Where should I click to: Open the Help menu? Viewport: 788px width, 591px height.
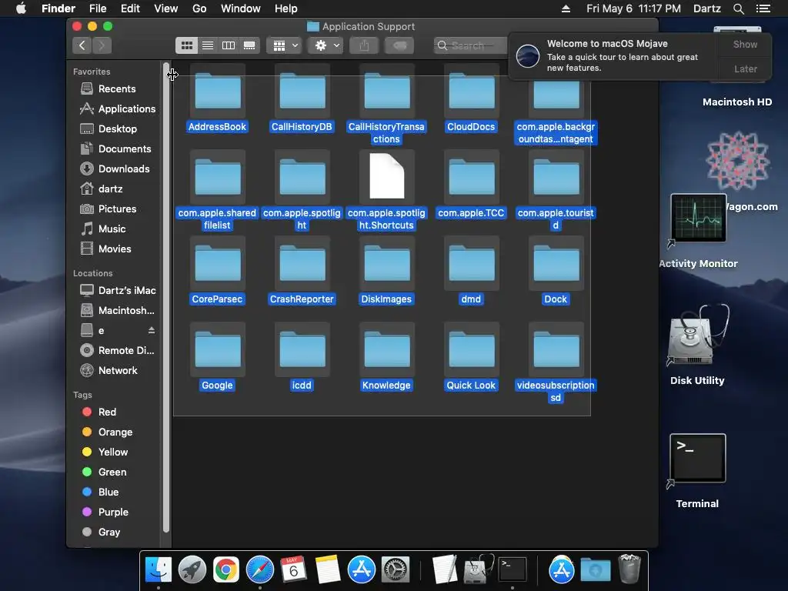coord(286,8)
